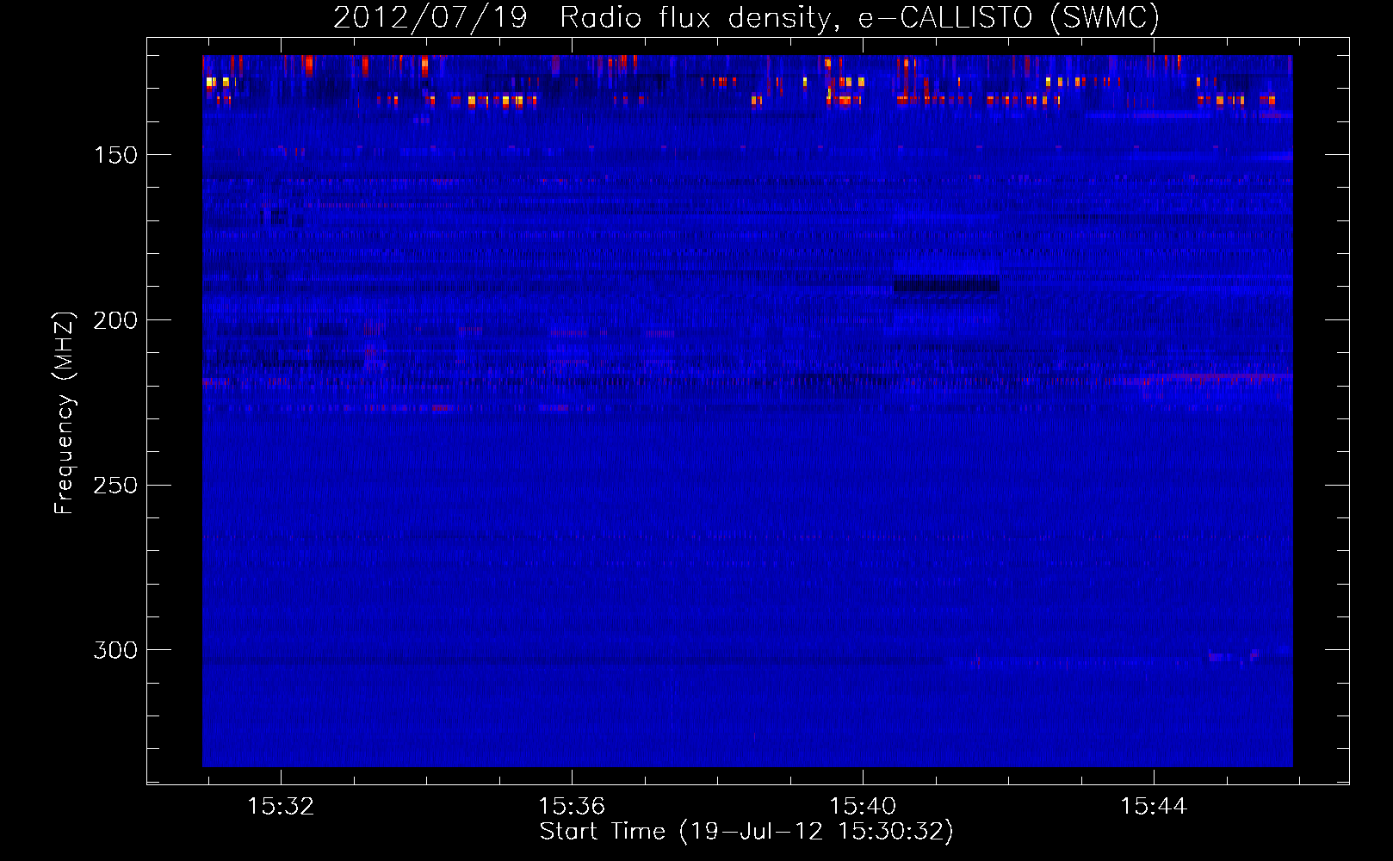
Task: Click the dark absorption band near 190 MHz
Action: pos(945,284)
